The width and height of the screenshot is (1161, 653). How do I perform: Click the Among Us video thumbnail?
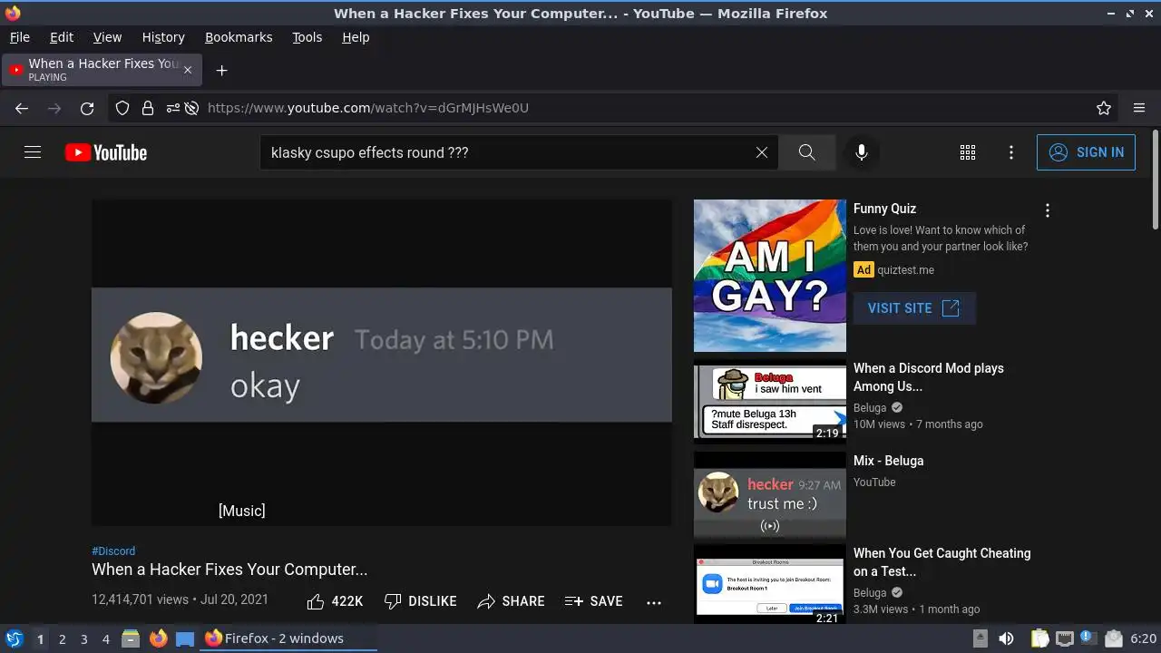[770, 400]
